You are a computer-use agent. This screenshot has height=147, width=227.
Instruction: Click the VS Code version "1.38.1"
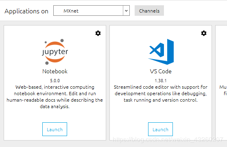pyautogui.click(x=161, y=81)
